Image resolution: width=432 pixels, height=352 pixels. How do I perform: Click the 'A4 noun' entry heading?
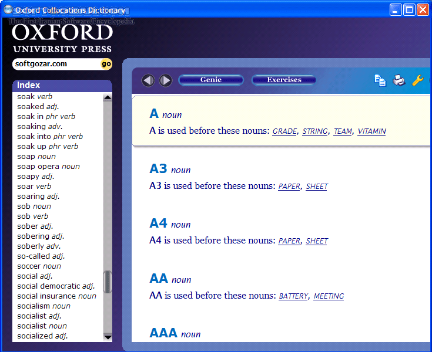tap(170, 224)
